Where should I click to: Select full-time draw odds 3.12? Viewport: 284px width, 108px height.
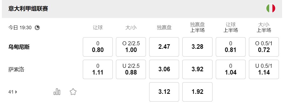pos(164,92)
